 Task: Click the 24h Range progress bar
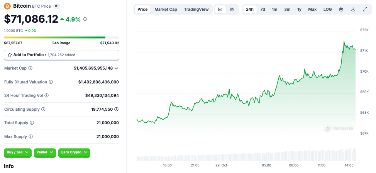(61, 37)
